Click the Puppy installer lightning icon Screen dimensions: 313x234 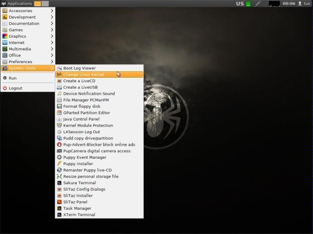(59, 164)
